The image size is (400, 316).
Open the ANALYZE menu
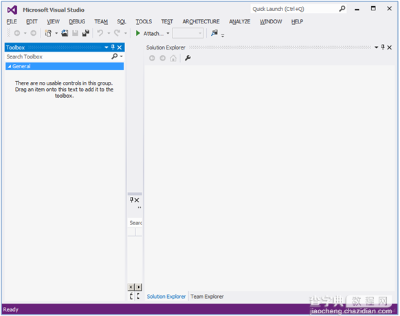point(240,22)
